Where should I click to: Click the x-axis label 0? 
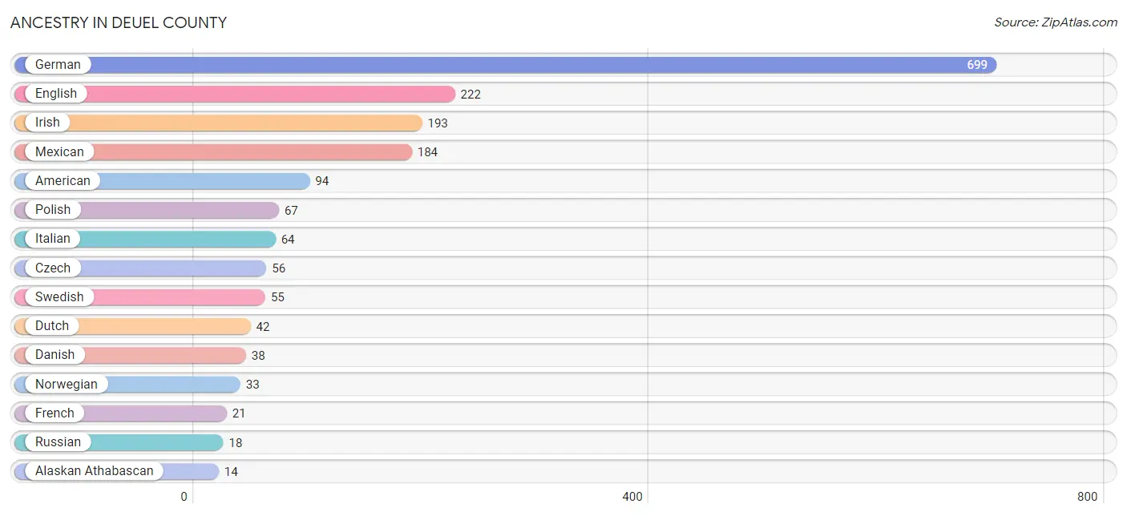184,497
